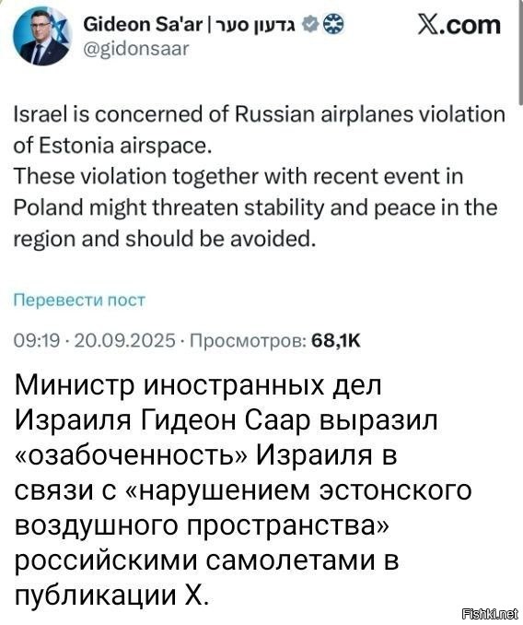Click the vertical scrollbar at right edge

[520, 52]
